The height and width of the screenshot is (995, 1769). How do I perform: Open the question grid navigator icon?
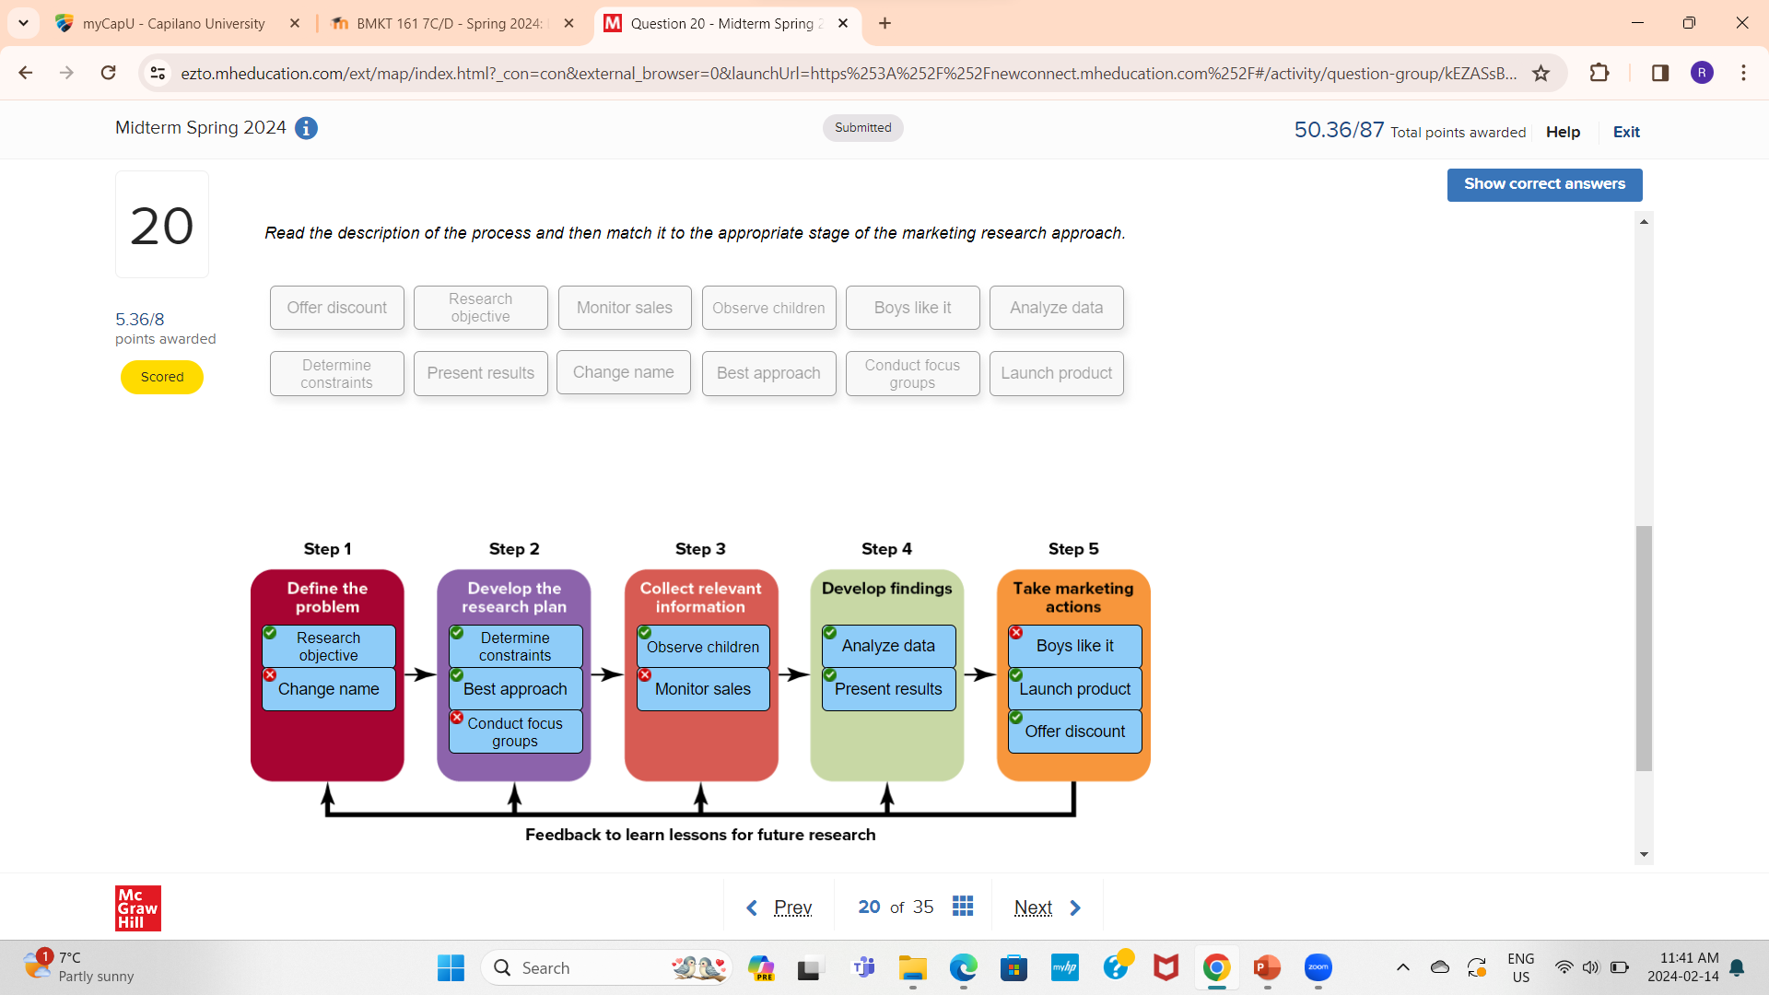pos(963,907)
